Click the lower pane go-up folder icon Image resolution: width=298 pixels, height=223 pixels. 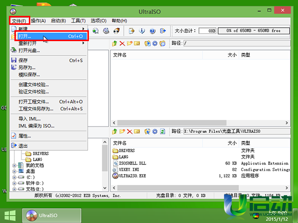coord(114,131)
